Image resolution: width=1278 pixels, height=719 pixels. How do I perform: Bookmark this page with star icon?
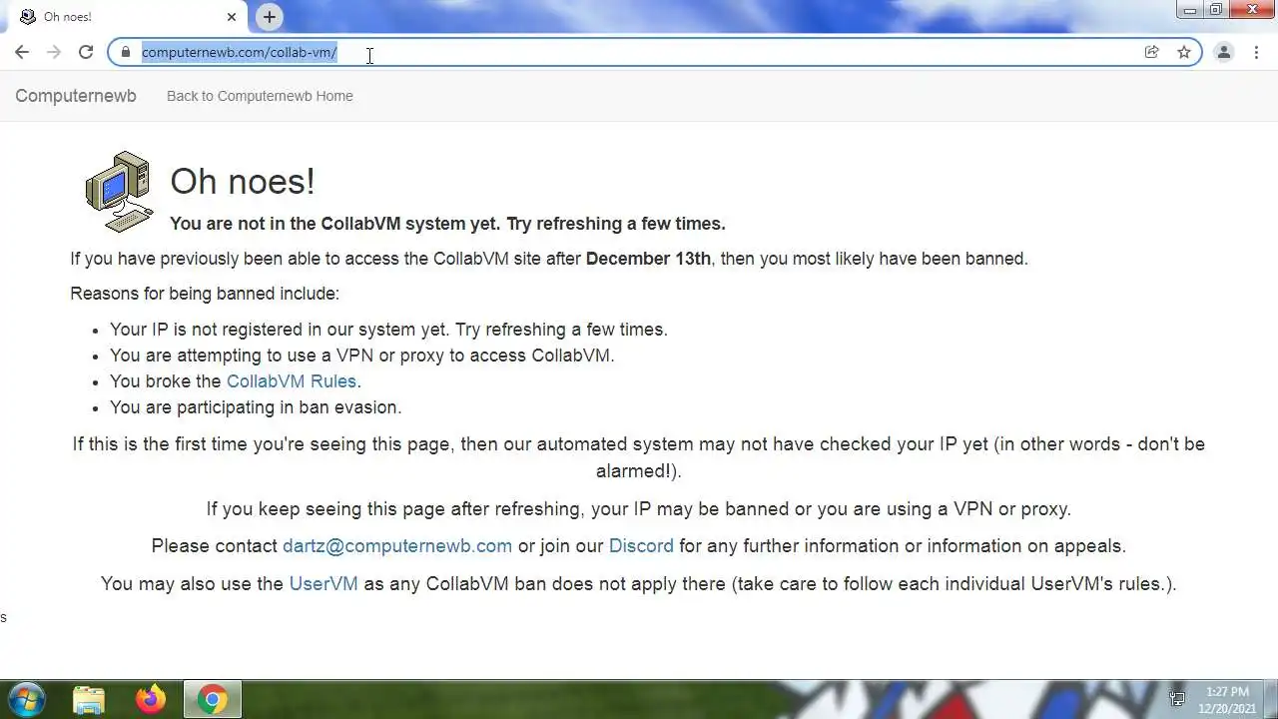(x=1184, y=52)
